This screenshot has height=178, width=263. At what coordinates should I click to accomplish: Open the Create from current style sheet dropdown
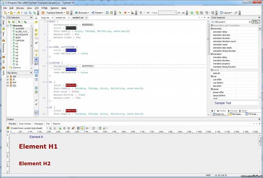coord(47,128)
